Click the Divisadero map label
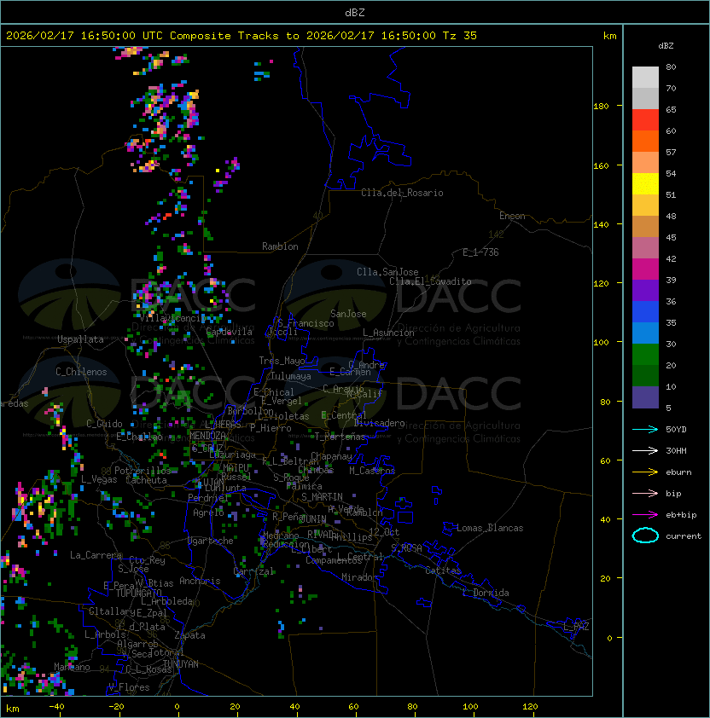710x718 pixels. click(379, 423)
